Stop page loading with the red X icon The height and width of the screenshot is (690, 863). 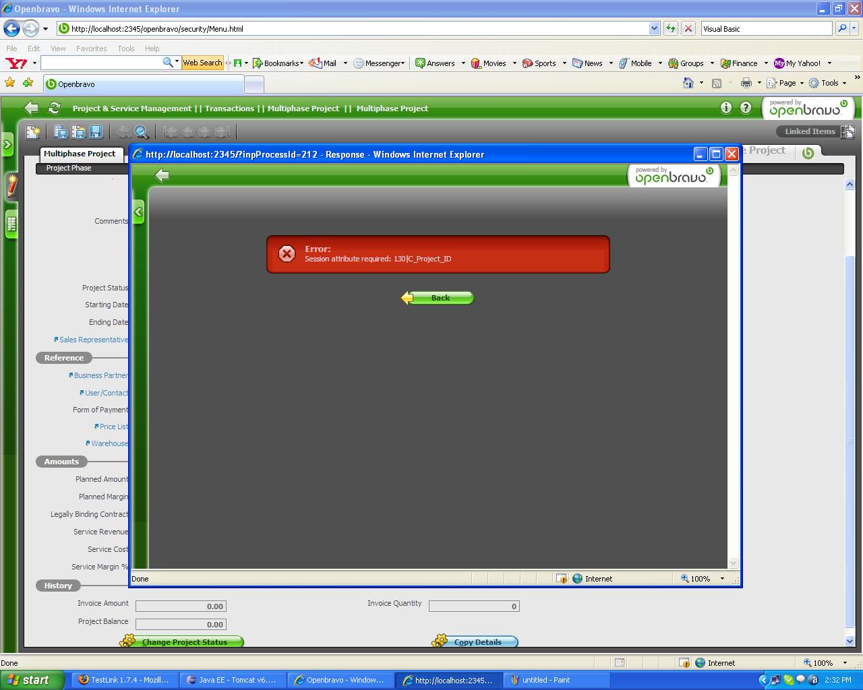(688, 28)
